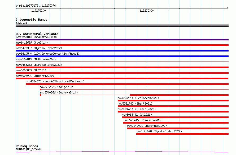Viewport: 236px width, 155px height.
Task: Open the DGV Structural Variants track title
Action: click(x=37, y=34)
